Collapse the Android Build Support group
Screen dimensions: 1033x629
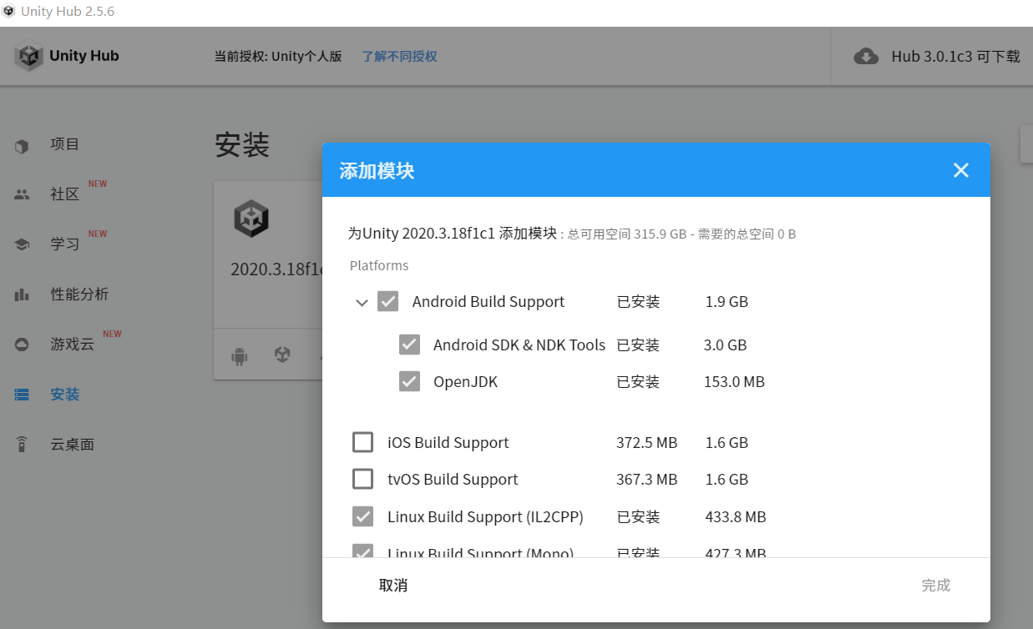(362, 301)
